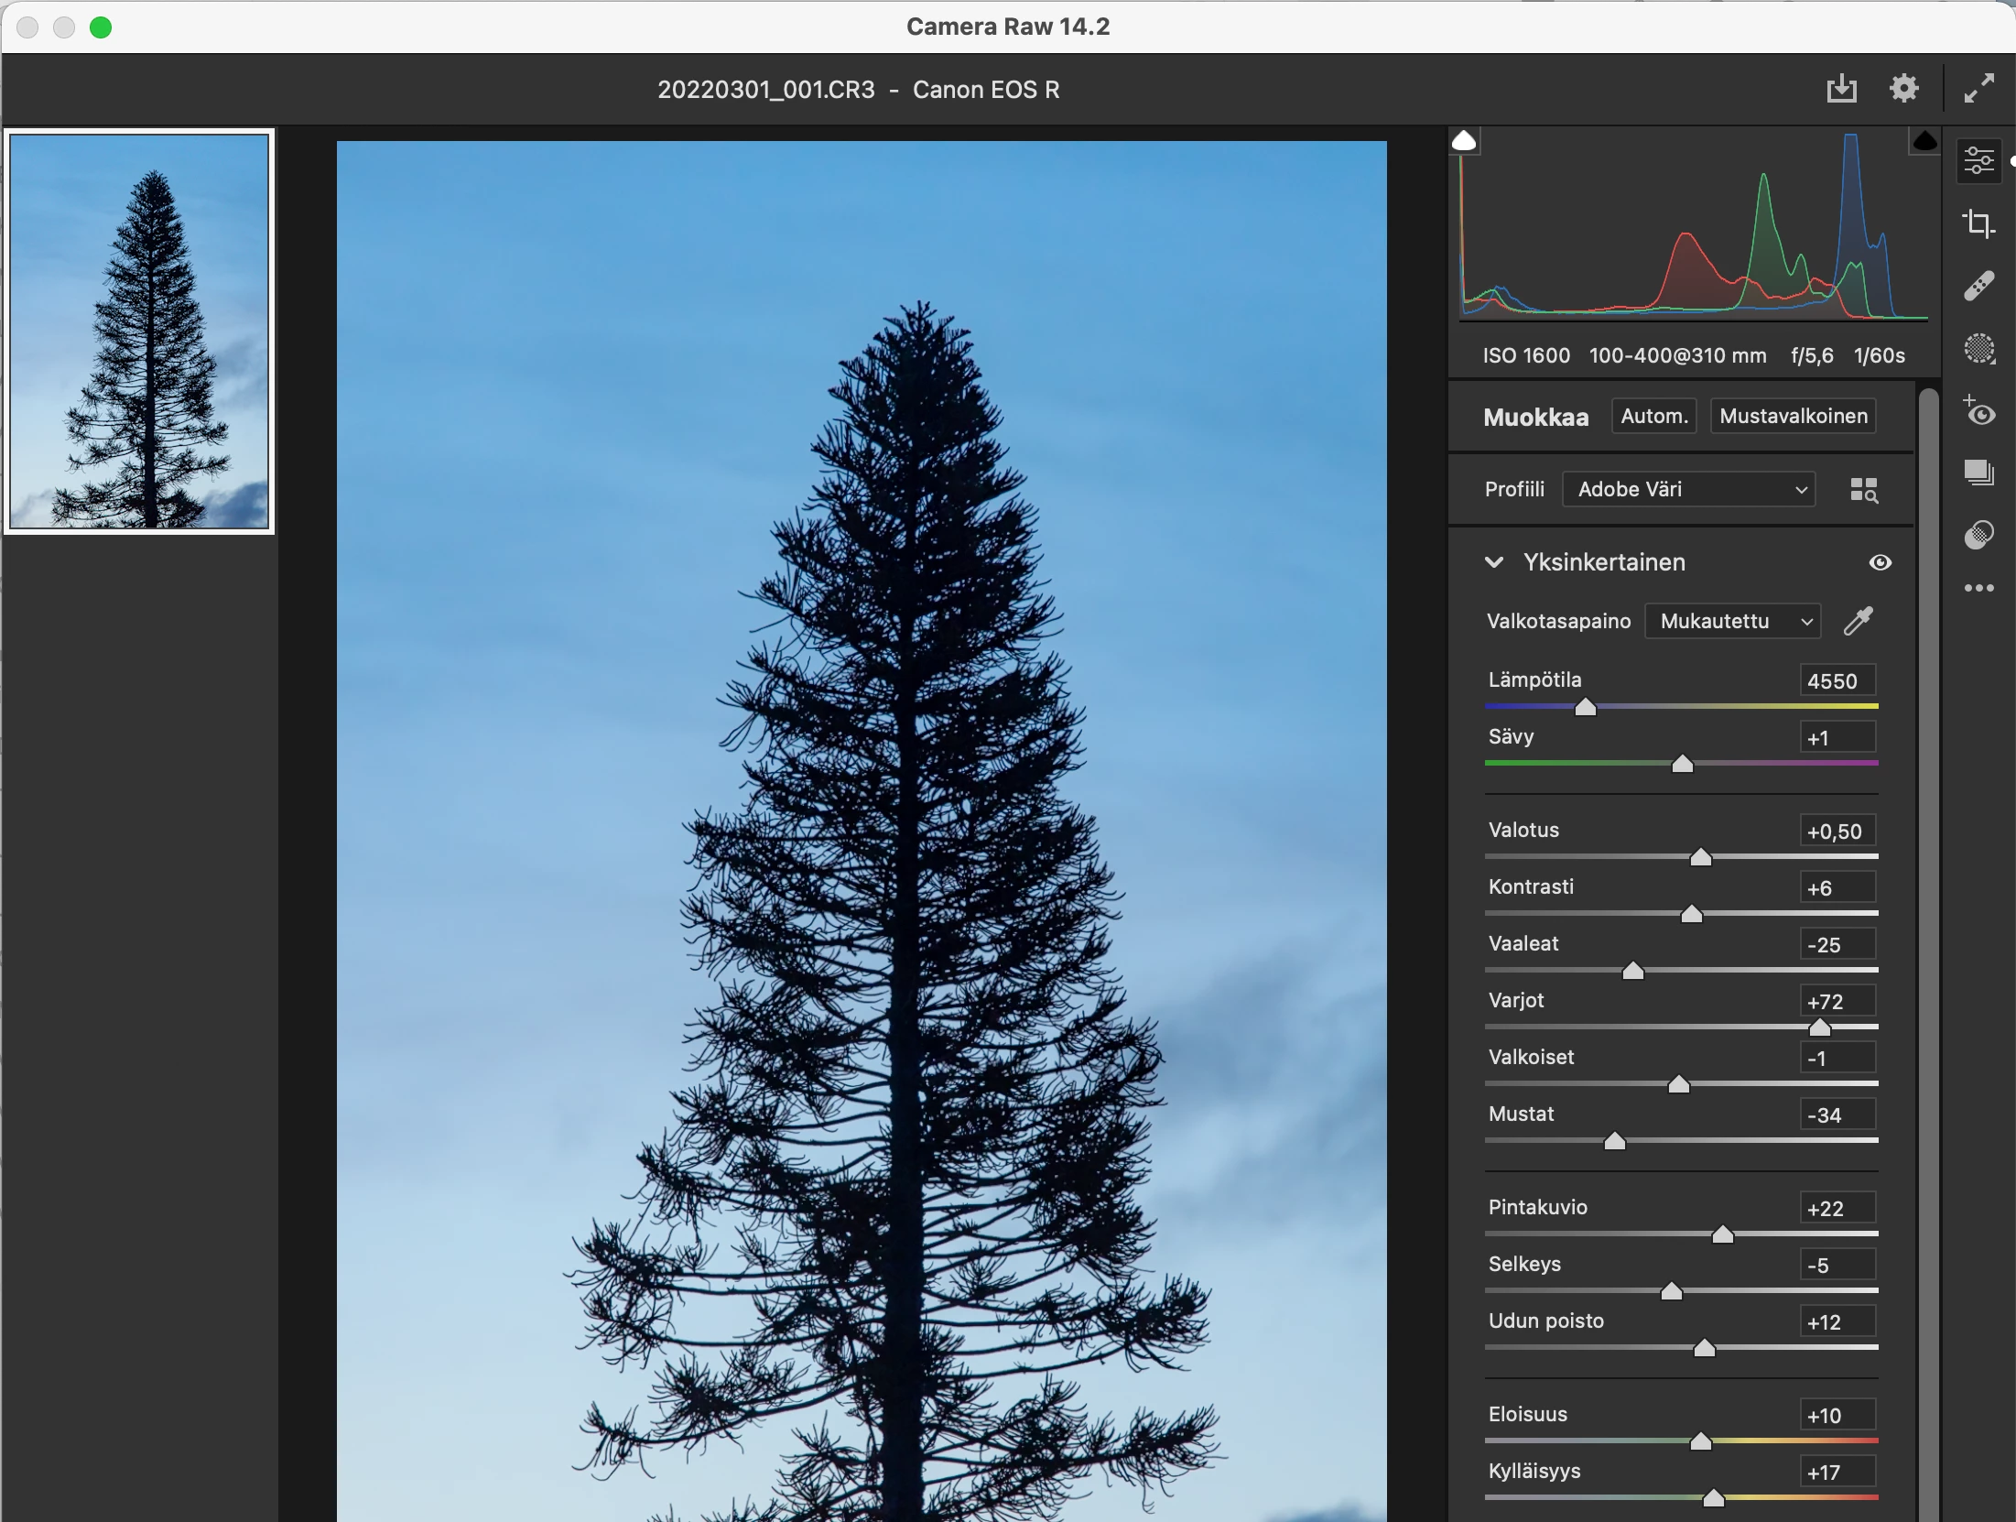2016x1522 pixels.
Task: Open the Profiili Adobe Väri dropdown
Action: pyautogui.click(x=1689, y=489)
